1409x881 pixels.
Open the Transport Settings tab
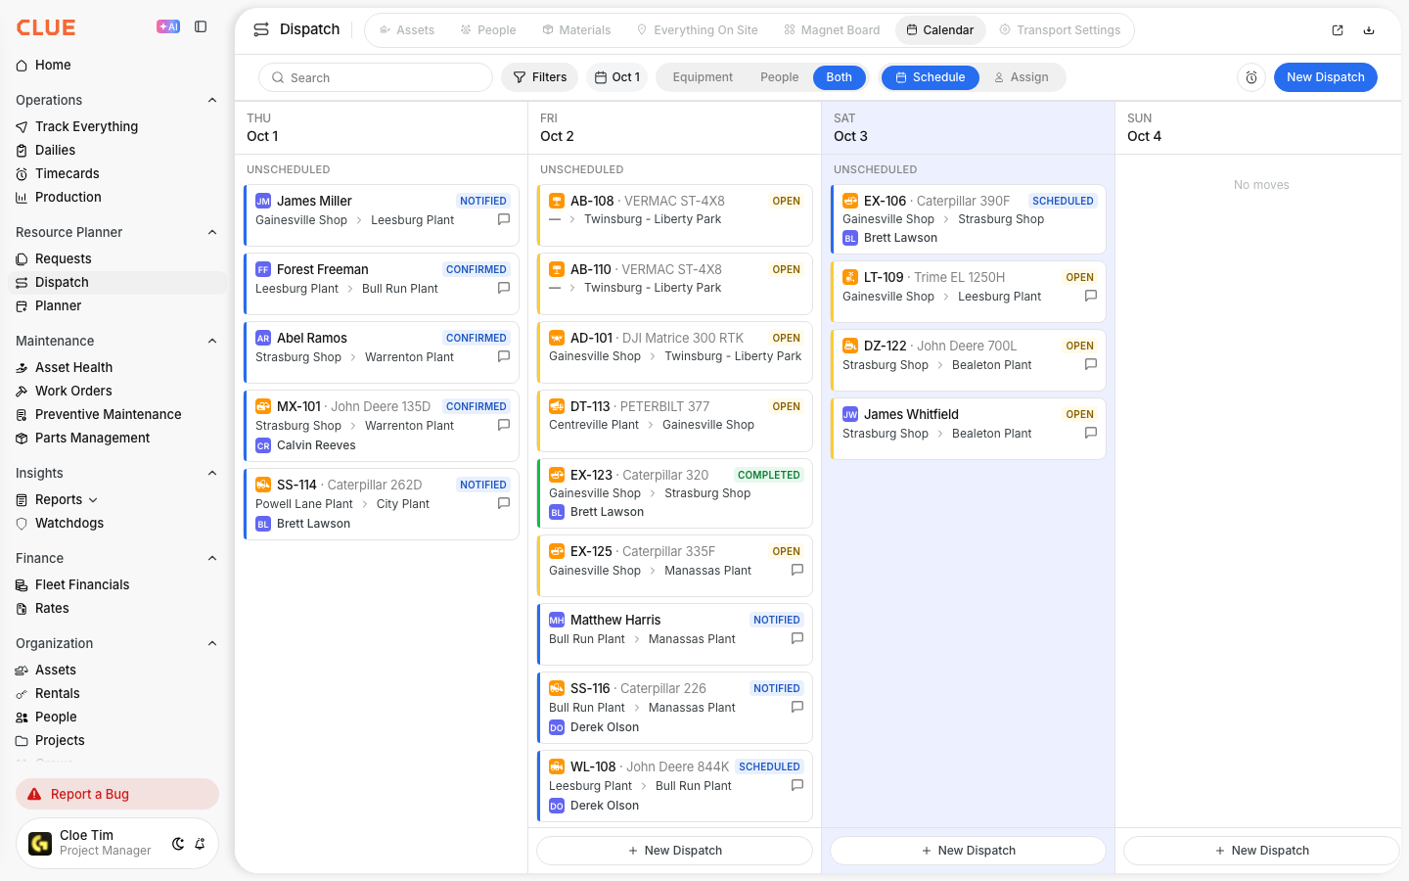pyautogui.click(x=1060, y=30)
